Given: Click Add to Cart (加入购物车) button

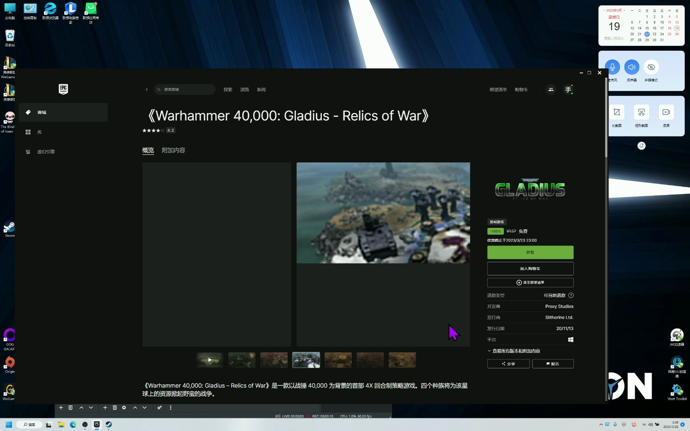Looking at the screenshot, I should click(530, 269).
